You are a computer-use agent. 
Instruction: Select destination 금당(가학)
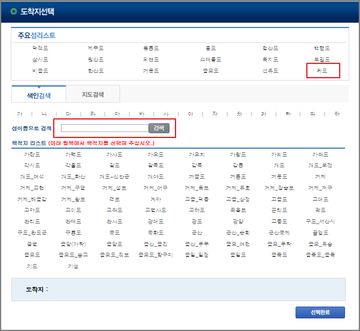73,244
